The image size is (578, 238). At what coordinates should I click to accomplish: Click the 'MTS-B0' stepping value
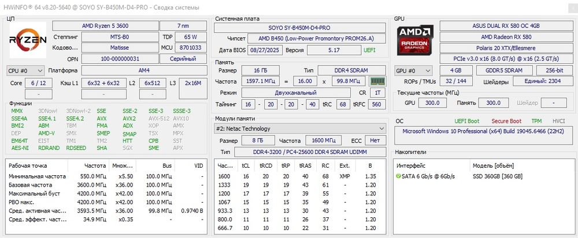(120, 37)
